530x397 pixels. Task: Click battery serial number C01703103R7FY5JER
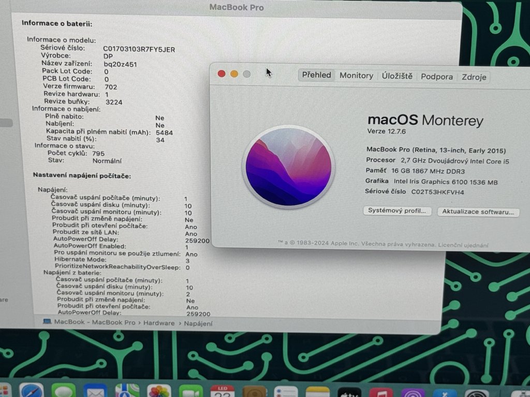coord(139,50)
